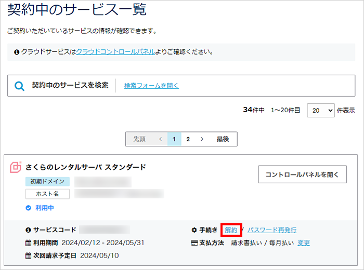This screenshot has width=364, height=270.
Task: Go to 先頭 page in pagination
Action: click(x=139, y=139)
